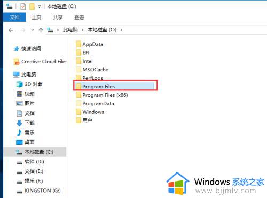
Task: Expand chevron after 本地磁盘 (C:) breadcrumb
Action: pyautogui.click(x=121, y=30)
